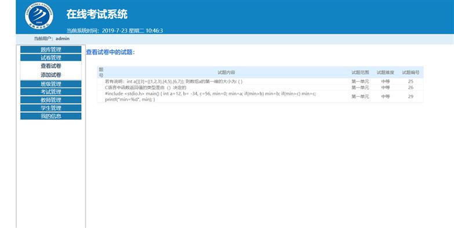The image size is (454, 228).
Task: Click the 在线考试系统 title
Action: coord(97,14)
